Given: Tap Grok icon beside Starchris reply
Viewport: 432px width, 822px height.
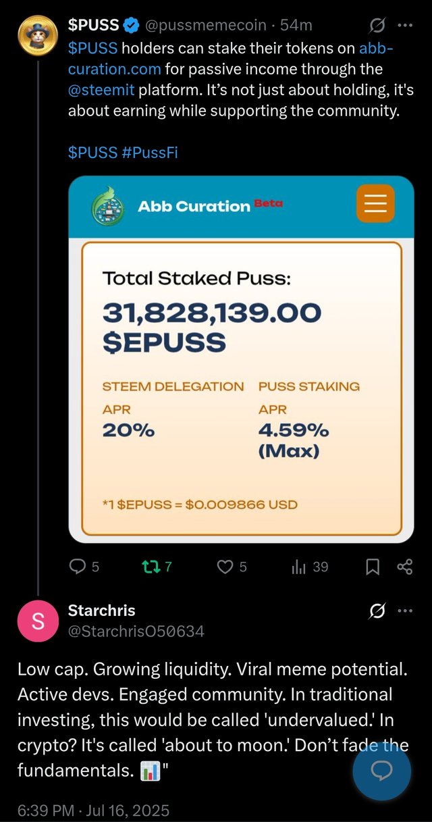Looking at the screenshot, I should (377, 611).
